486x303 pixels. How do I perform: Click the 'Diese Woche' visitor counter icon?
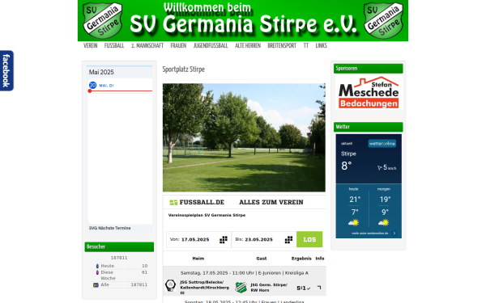[x=97, y=272]
